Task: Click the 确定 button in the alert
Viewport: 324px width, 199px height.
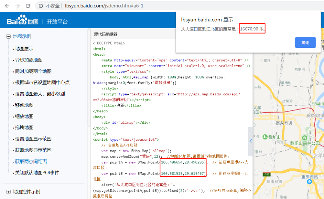Action: click(x=305, y=43)
